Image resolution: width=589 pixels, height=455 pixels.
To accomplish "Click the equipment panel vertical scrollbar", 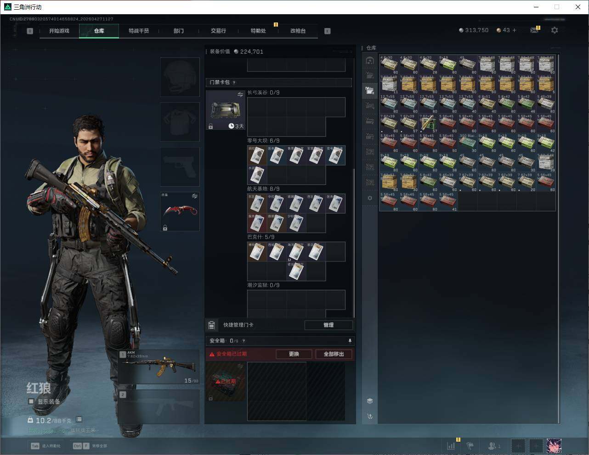I will click(x=354, y=243).
